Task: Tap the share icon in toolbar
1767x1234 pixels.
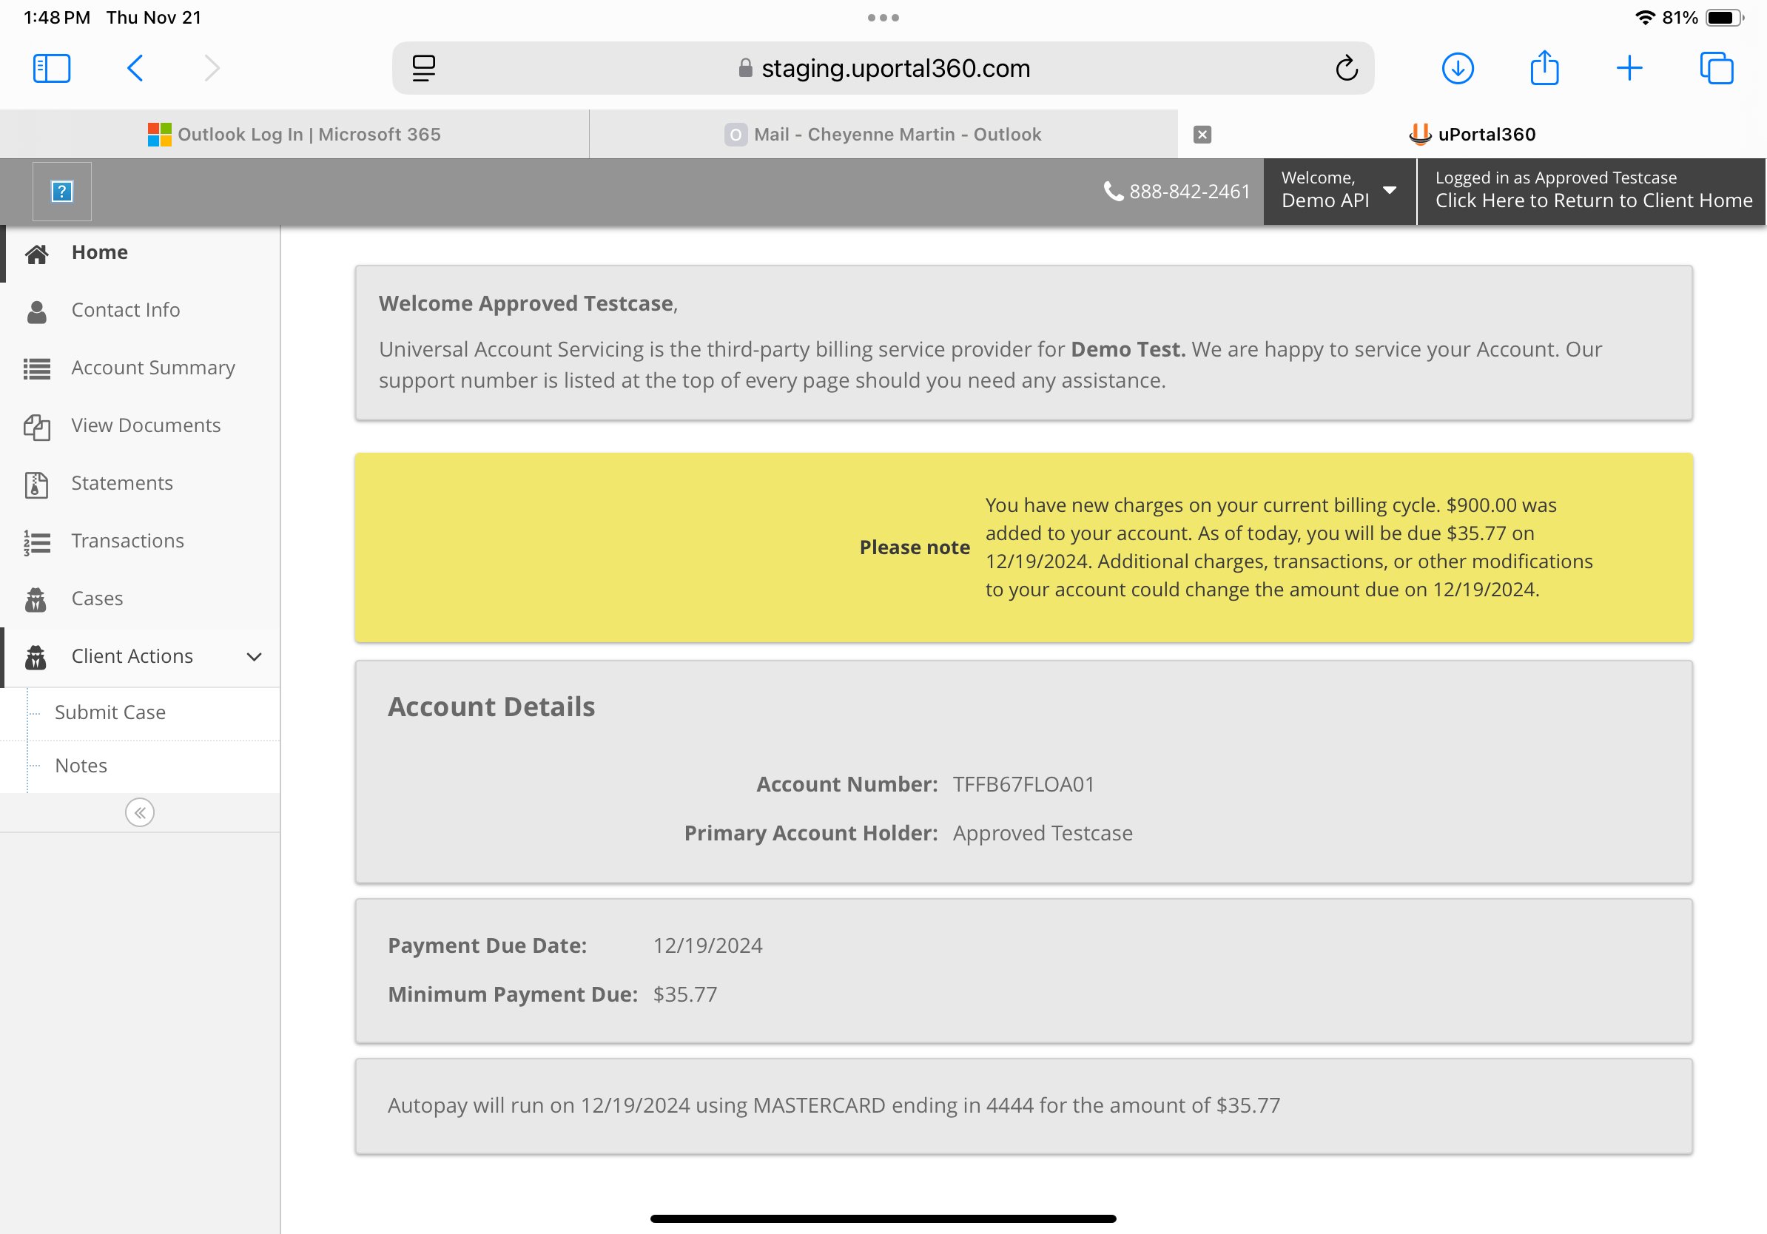Action: coord(1544,68)
